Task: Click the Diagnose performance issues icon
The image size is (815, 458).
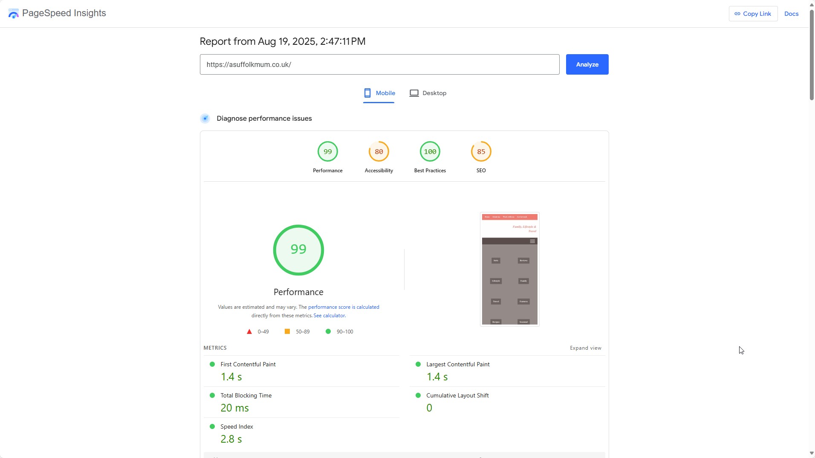Action: (x=205, y=119)
